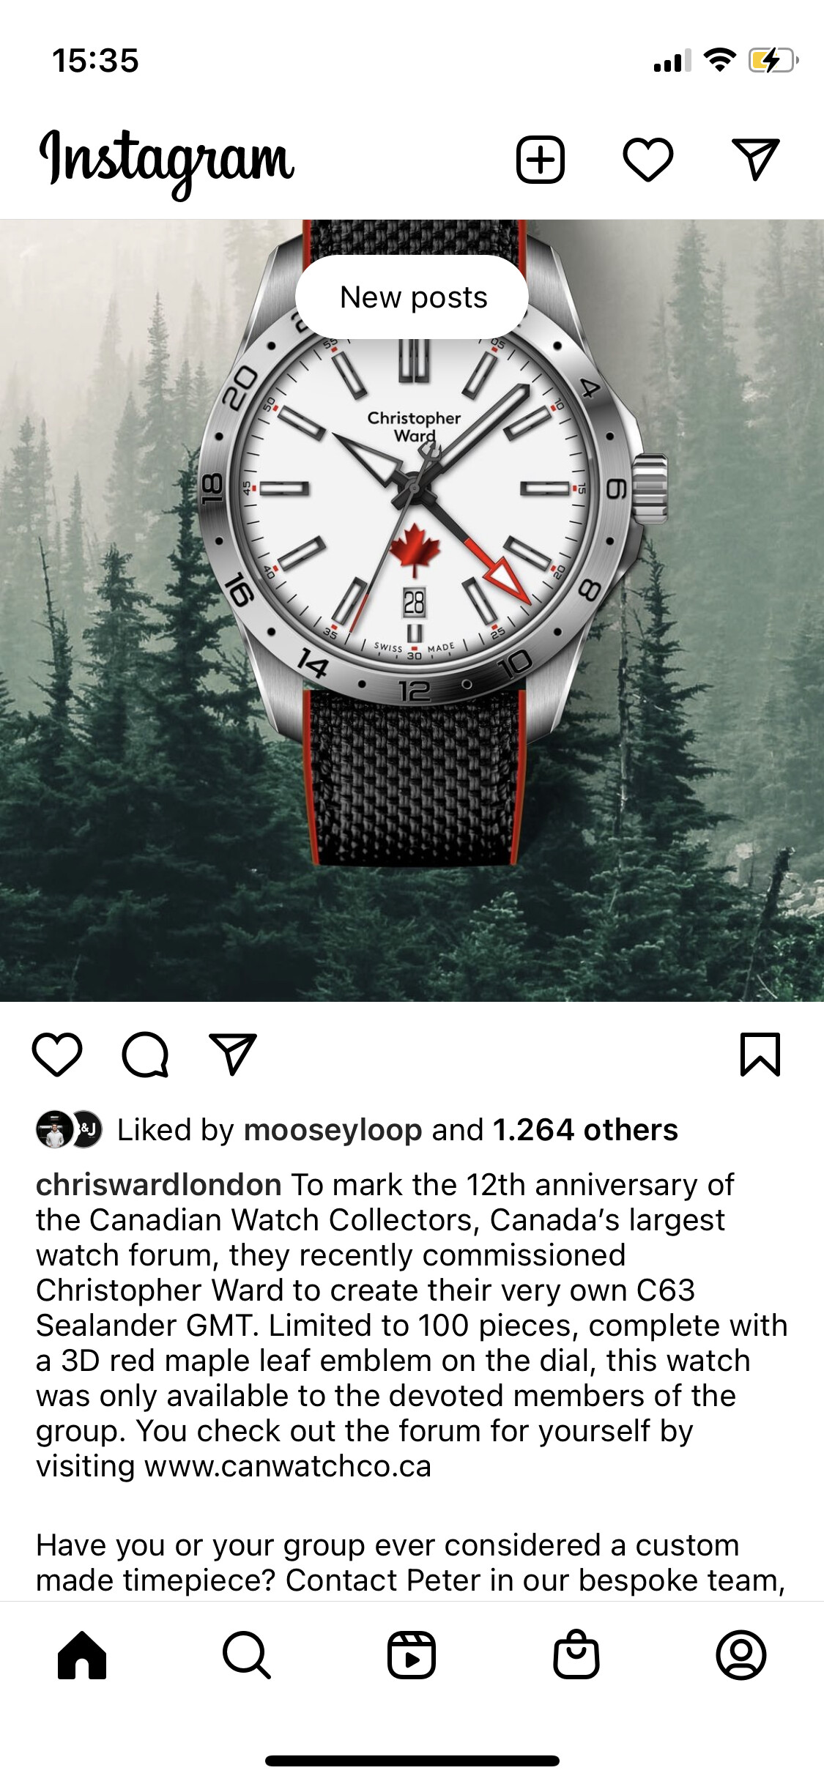Like the post with the heart icon
Image resolution: width=824 pixels, height=1784 pixels.
pyautogui.click(x=57, y=1055)
